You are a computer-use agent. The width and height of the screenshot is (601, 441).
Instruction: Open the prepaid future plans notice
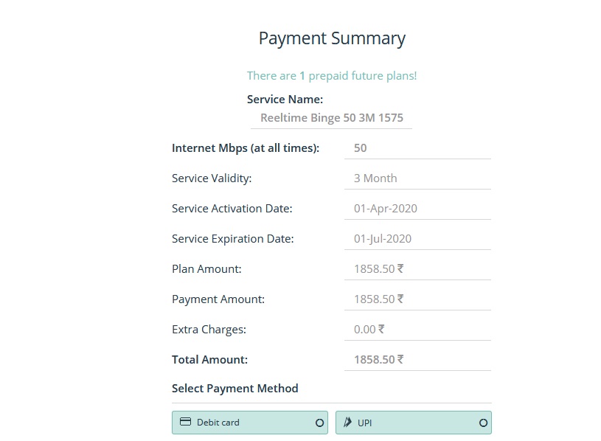tap(332, 76)
